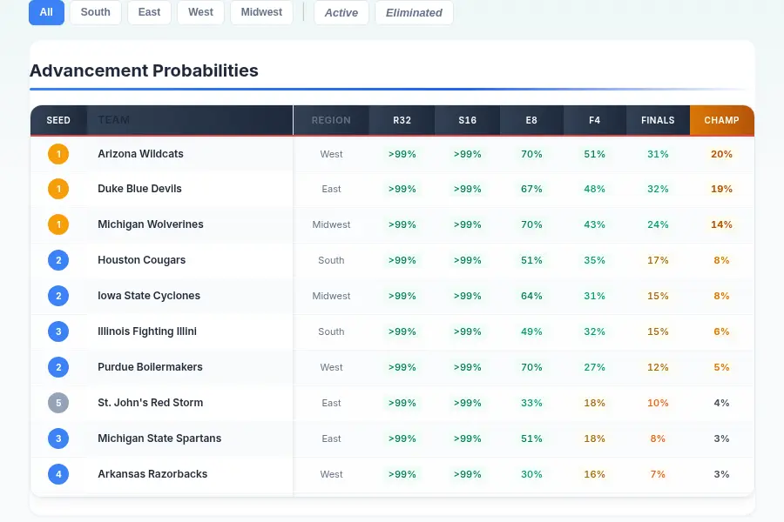The width and height of the screenshot is (784, 522).
Task: Click Duke Blue Devils 67% E8 value
Action: pos(531,190)
